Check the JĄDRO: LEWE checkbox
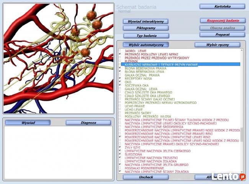The image size is (249, 184). tap(120, 50)
